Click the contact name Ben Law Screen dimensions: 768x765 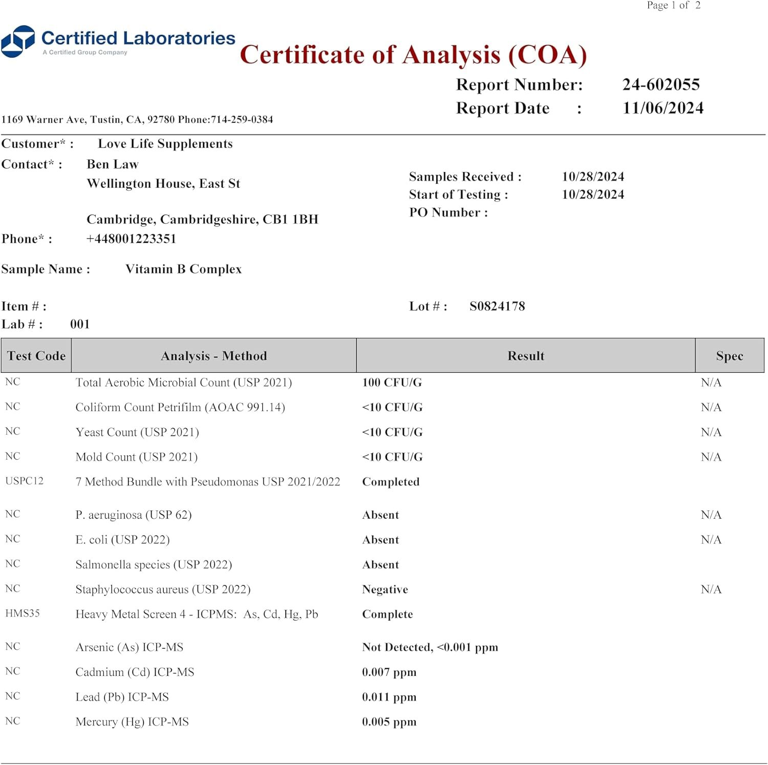click(x=113, y=164)
